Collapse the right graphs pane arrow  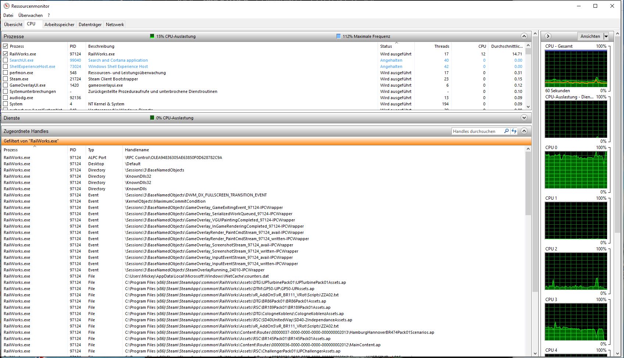(x=548, y=36)
